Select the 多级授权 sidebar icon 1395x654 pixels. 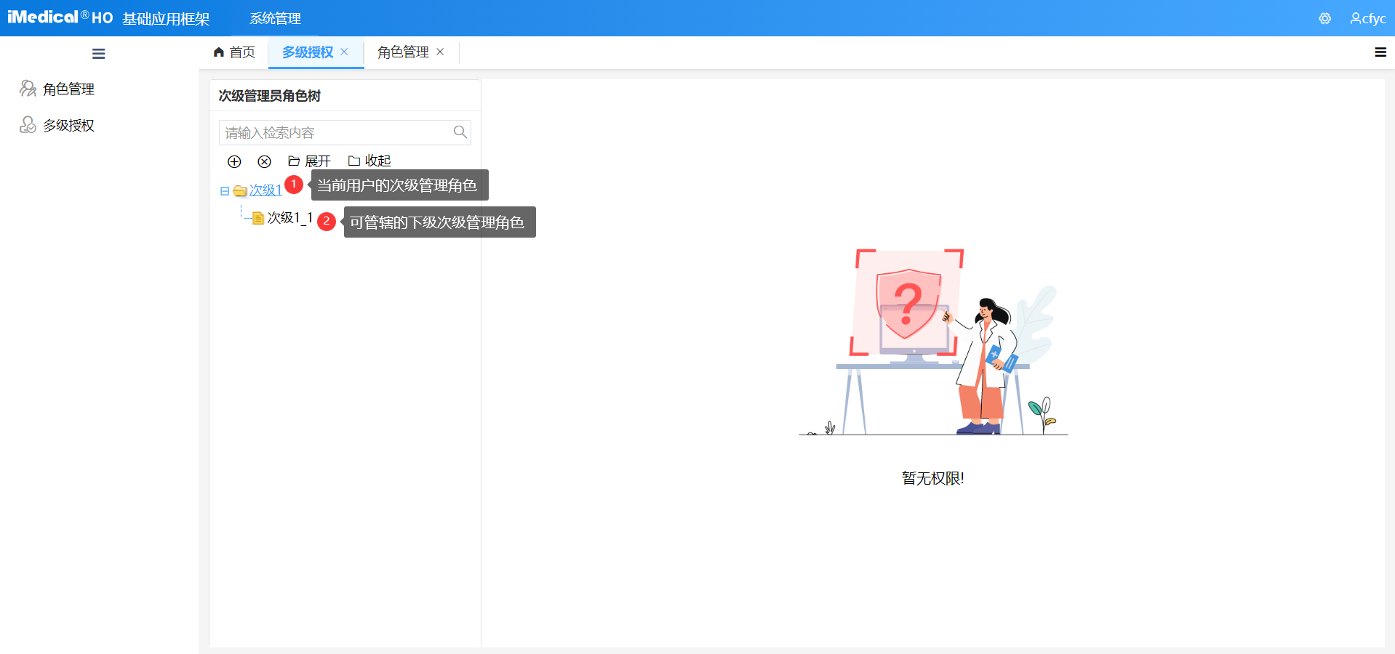point(27,124)
